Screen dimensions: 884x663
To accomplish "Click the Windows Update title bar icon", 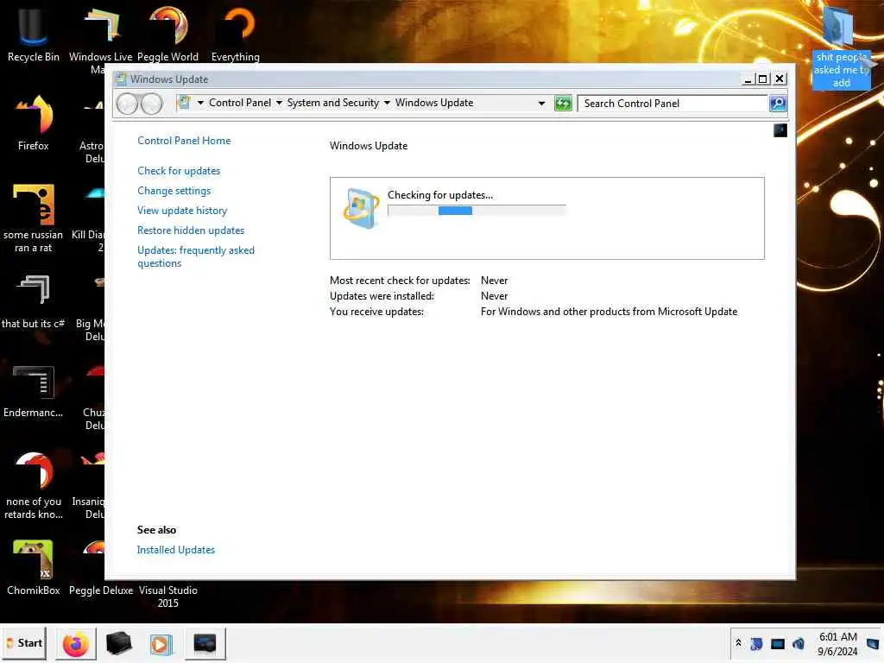I will (121, 79).
